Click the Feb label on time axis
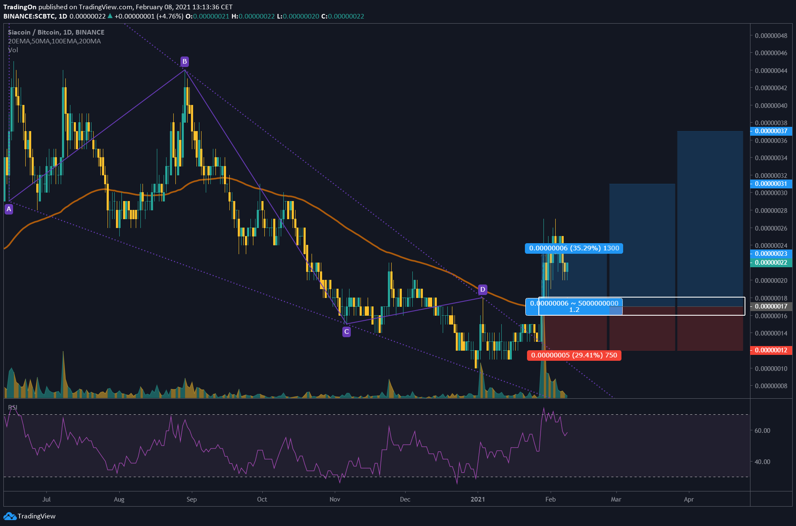The width and height of the screenshot is (796, 526). 551,499
